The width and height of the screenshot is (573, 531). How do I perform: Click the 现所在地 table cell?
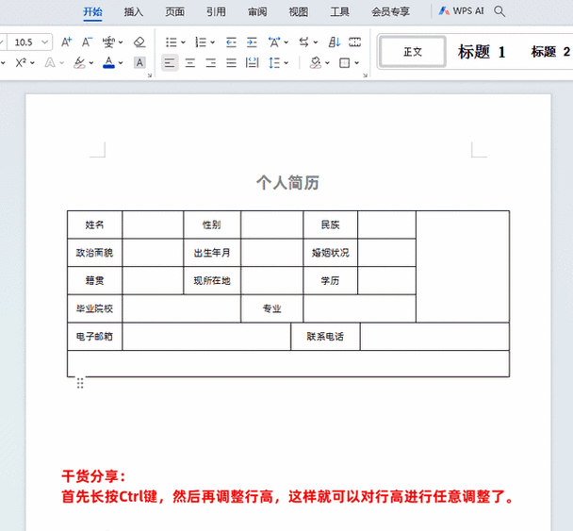pyautogui.click(x=212, y=280)
